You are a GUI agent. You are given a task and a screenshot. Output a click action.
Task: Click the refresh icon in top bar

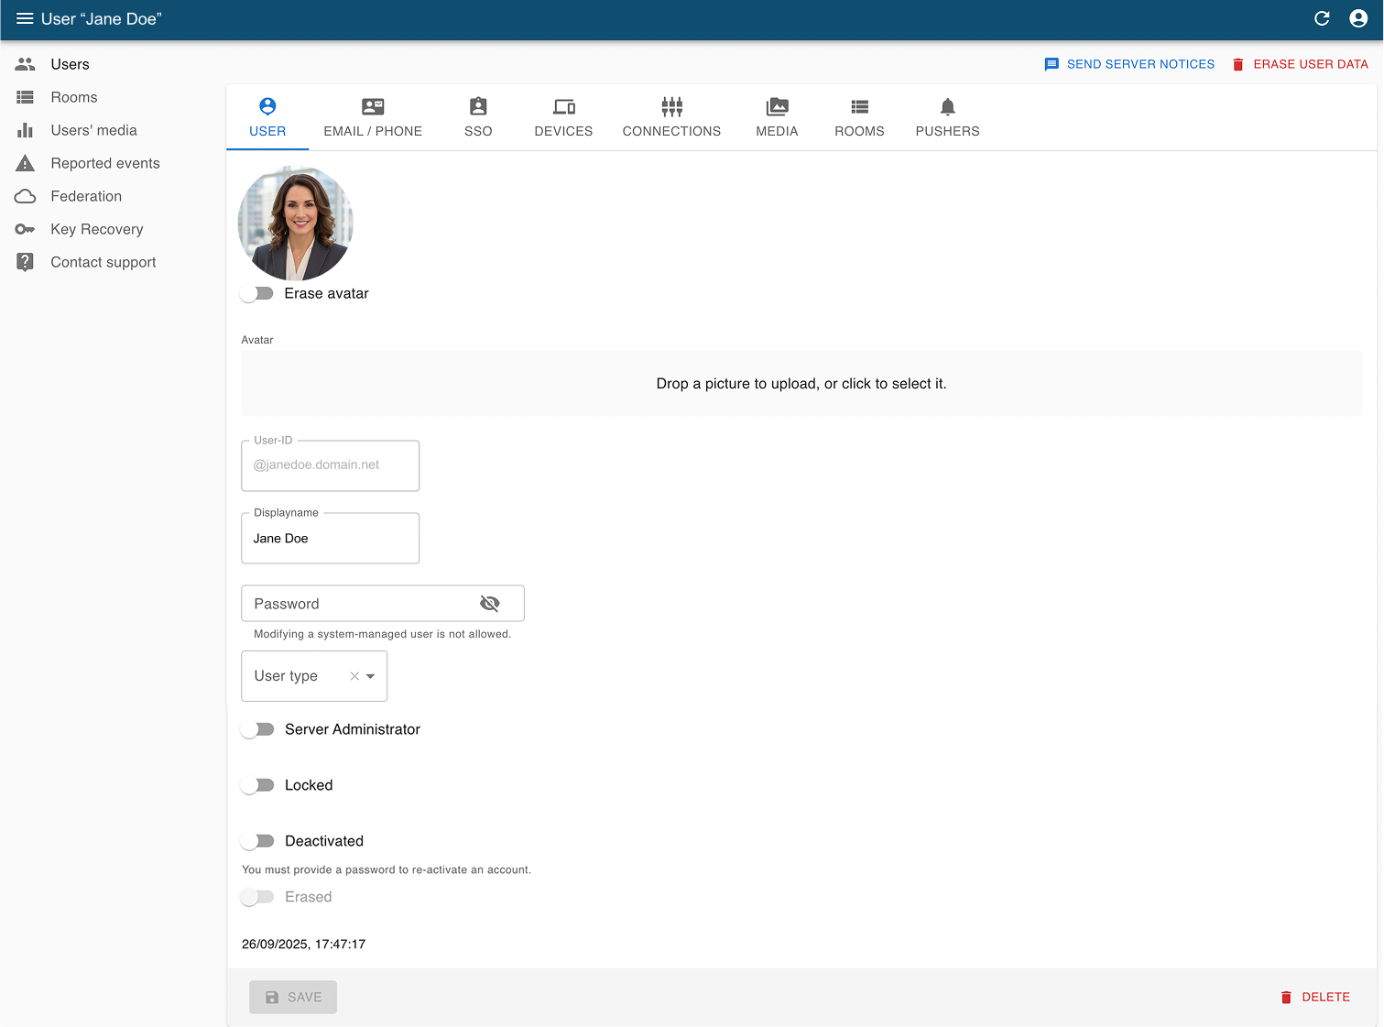(1322, 19)
